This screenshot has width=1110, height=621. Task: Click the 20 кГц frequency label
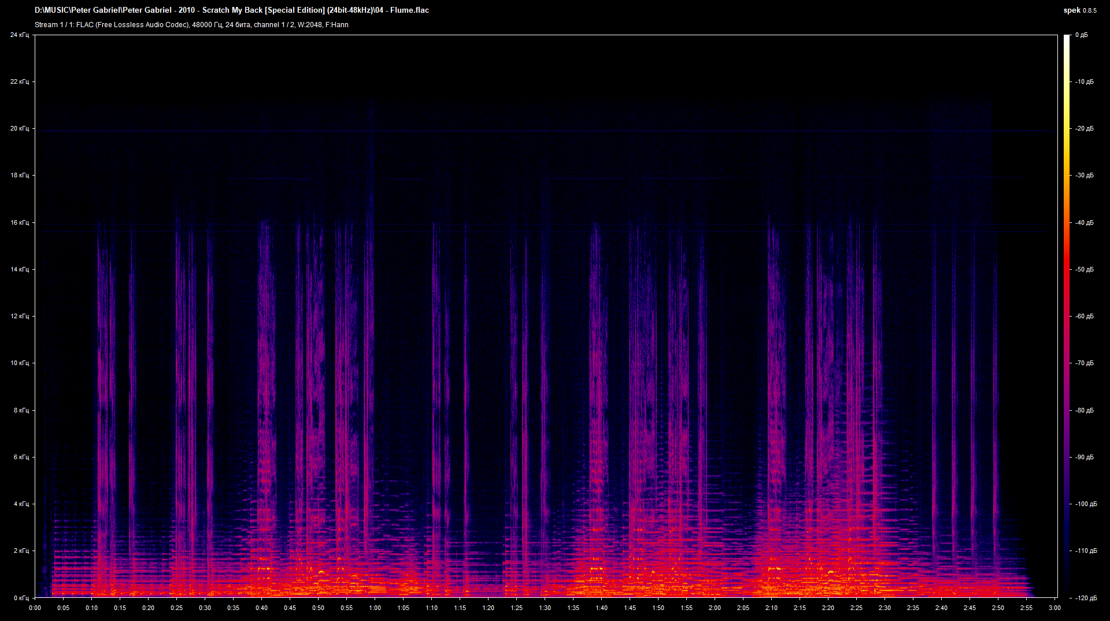(19, 128)
